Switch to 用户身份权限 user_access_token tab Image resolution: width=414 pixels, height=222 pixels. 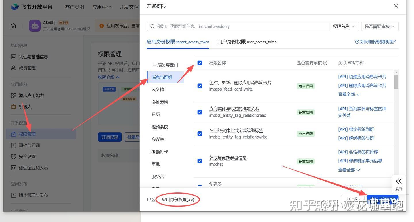point(247,42)
